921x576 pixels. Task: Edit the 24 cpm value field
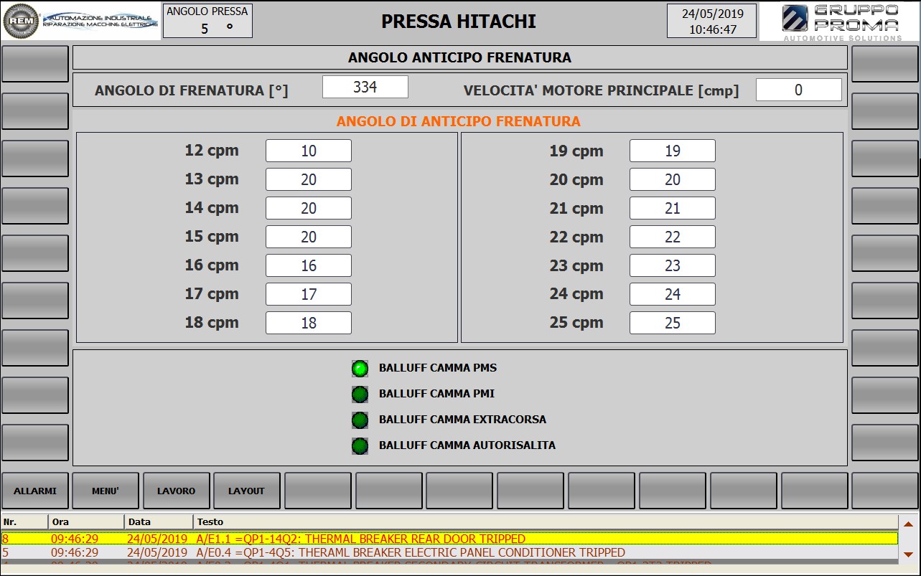click(x=673, y=294)
